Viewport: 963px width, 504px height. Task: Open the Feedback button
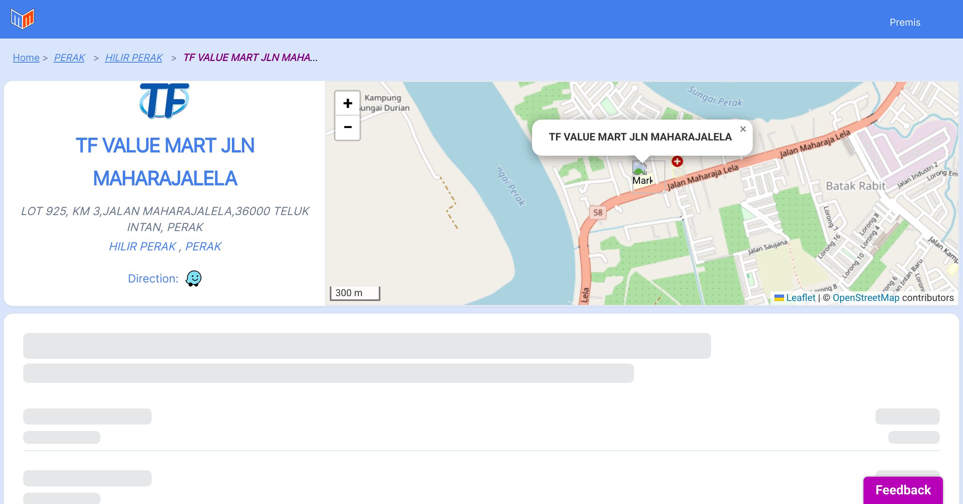click(x=903, y=490)
